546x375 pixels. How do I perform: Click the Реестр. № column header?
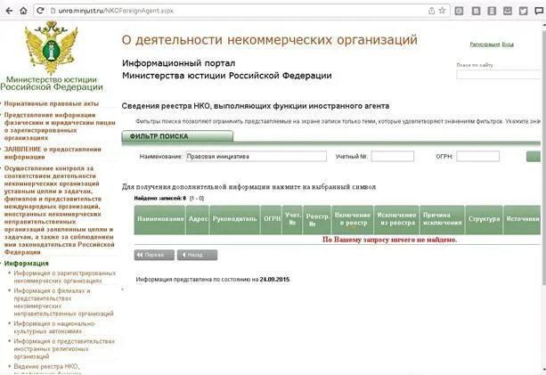point(317,219)
